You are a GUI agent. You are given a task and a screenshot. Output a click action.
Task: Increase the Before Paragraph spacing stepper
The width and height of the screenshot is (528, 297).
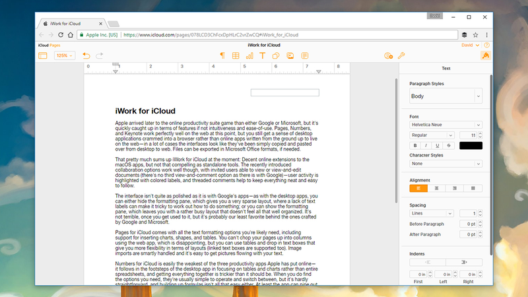pos(480,222)
